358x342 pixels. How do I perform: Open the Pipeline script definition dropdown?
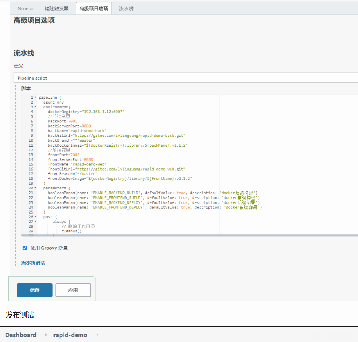[x=185, y=78]
